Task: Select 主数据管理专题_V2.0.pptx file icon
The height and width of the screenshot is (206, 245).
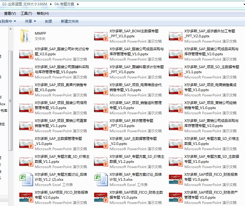Action: [x=101, y=144]
